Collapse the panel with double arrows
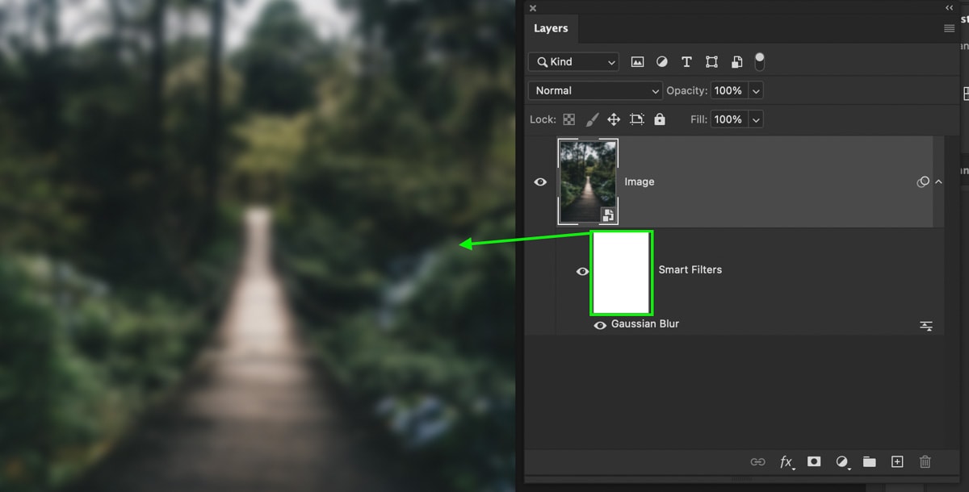The width and height of the screenshot is (969, 492). point(949,7)
